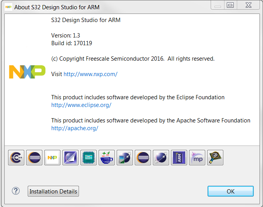Open the http://www.eclipse.org/ link
Screen dimensions: 263x207
click(x=81, y=105)
